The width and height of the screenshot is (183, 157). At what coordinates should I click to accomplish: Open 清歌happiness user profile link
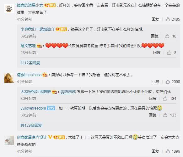click(29, 75)
